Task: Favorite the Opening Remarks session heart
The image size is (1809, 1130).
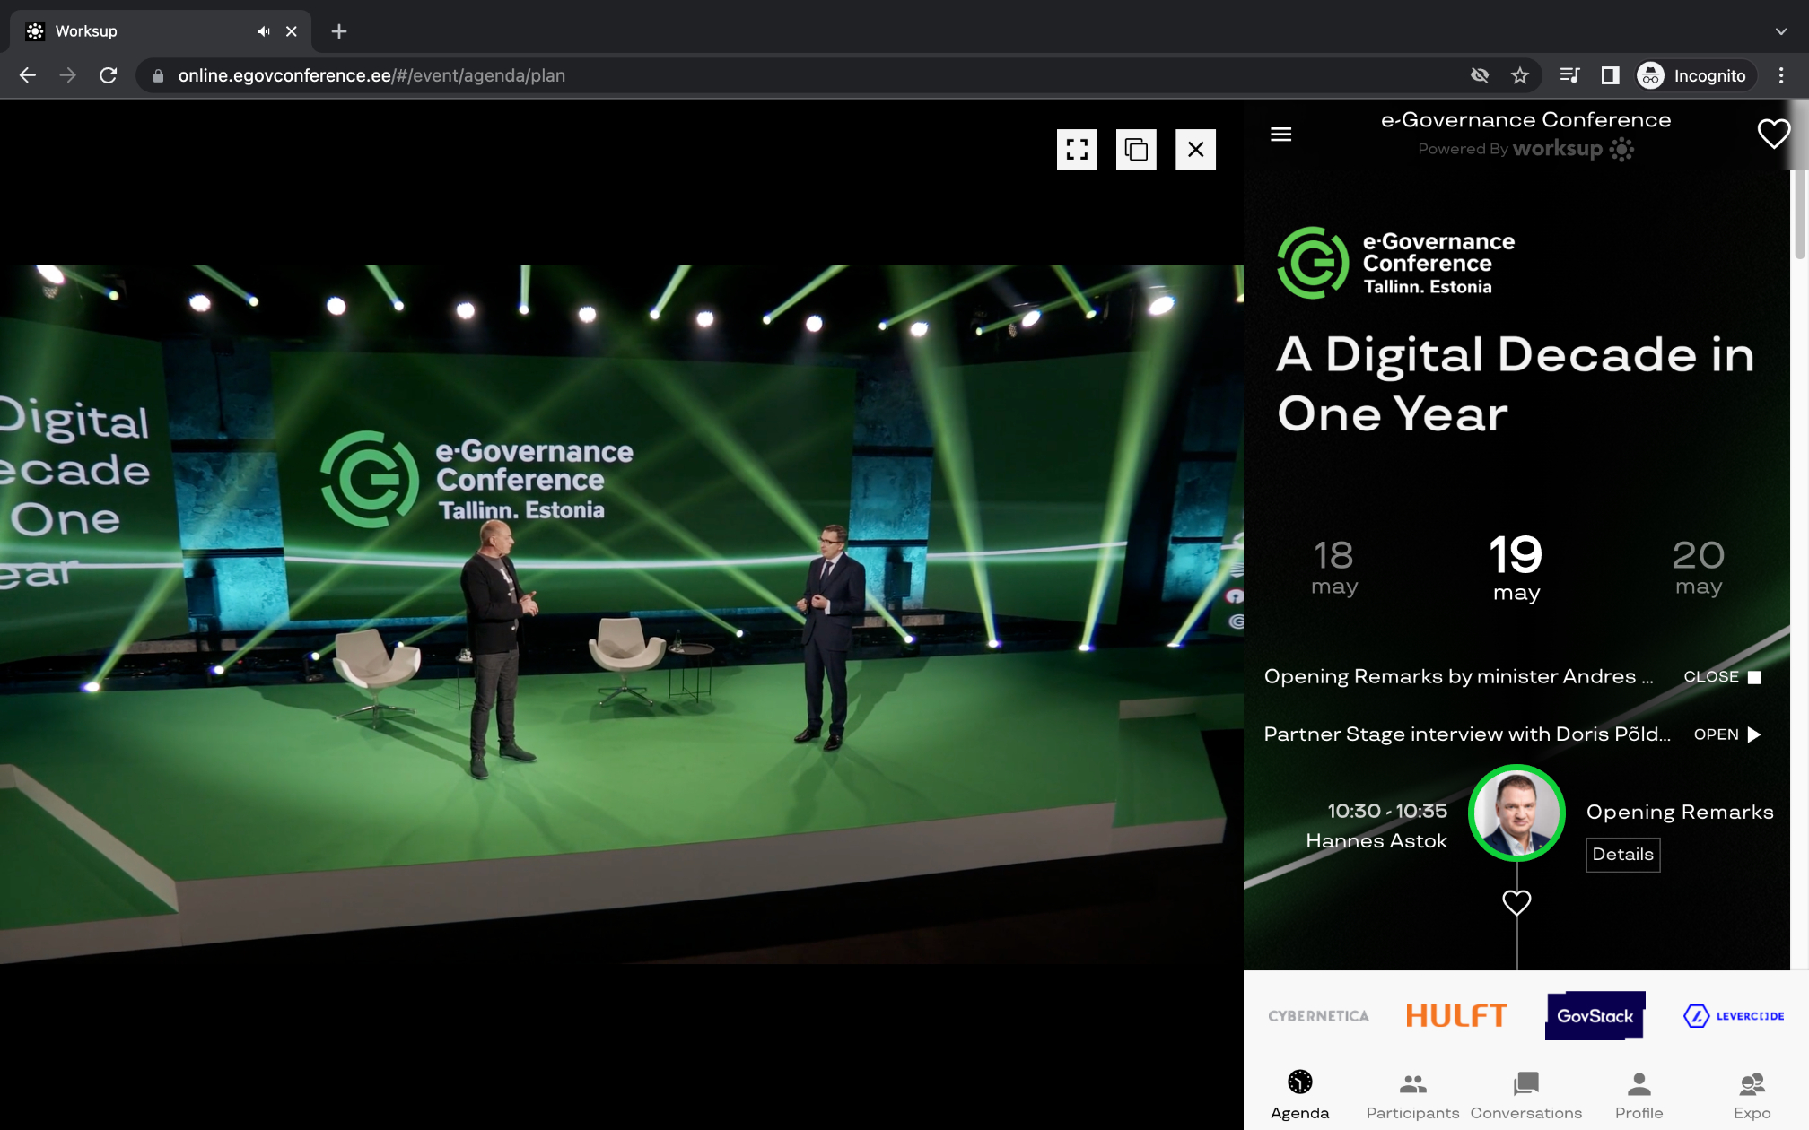Action: coord(1516,902)
